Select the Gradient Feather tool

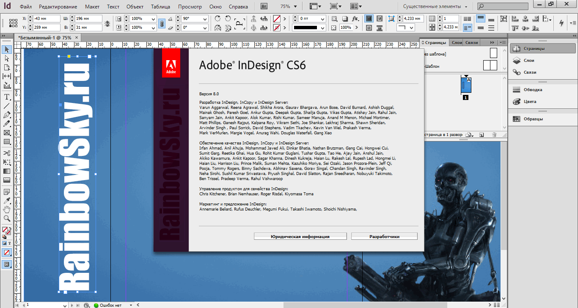click(x=7, y=180)
